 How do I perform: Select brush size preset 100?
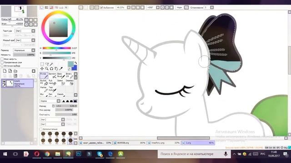point(64,141)
